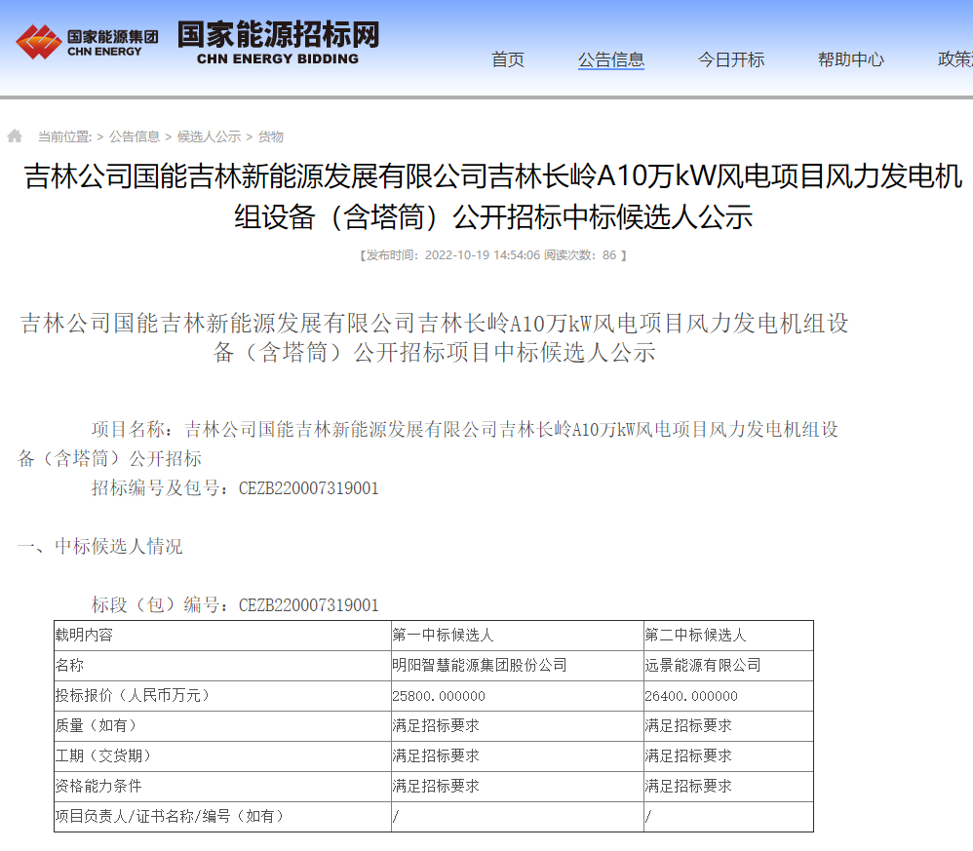The height and width of the screenshot is (851, 973).
Task: Click the 投标报价（人民币万元） row label
Action: [x=222, y=696]
